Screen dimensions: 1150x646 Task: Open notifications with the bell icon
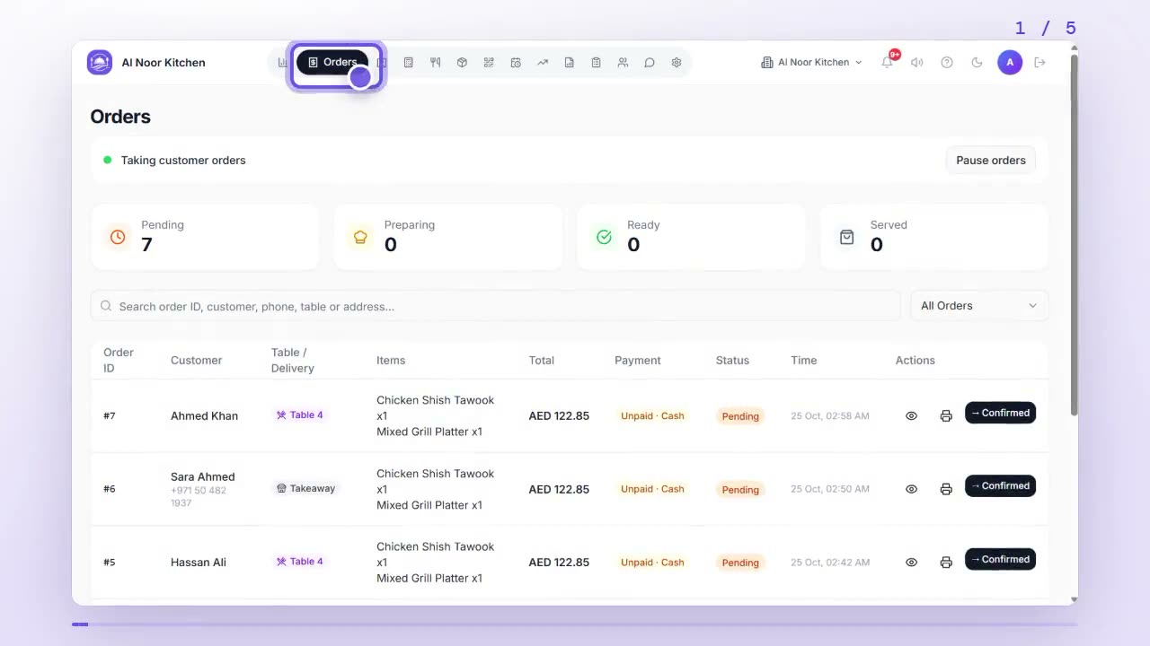pyautogui.click(x=888, y=62)
